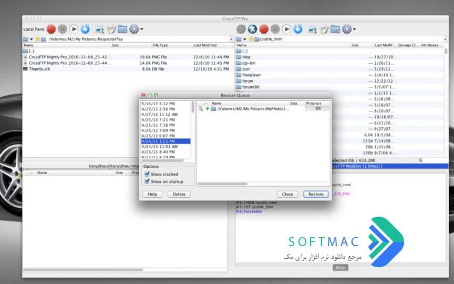Click the folder icon left of the /public_html path
Screen dimensions: 454x284
coord(239,39)
